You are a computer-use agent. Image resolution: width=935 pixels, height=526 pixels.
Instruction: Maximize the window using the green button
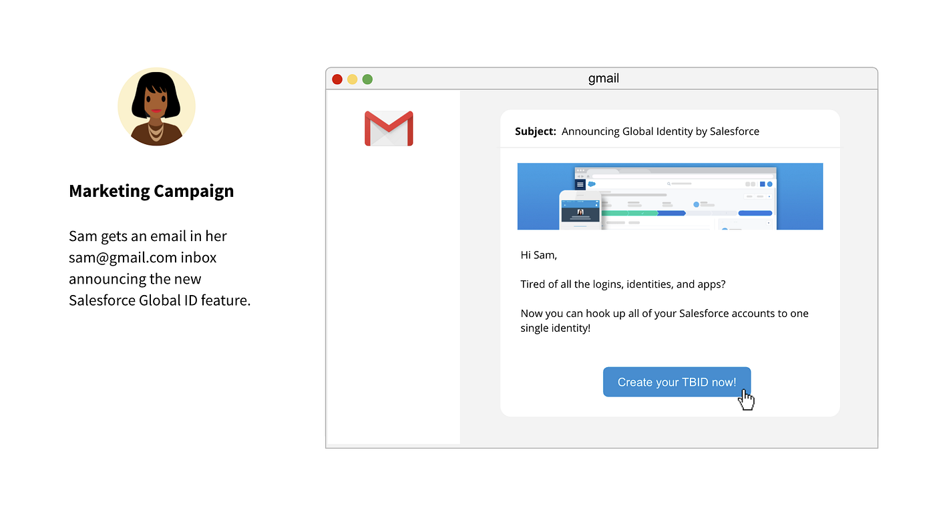point(367,79)
